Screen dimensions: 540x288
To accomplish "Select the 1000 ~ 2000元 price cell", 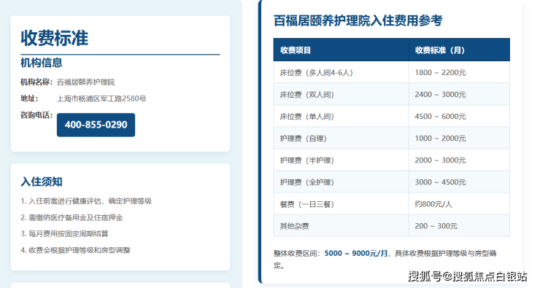I will [459, 139].
